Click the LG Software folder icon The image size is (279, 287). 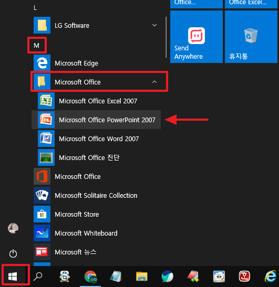pyautogui.click(x=42, y=25)
